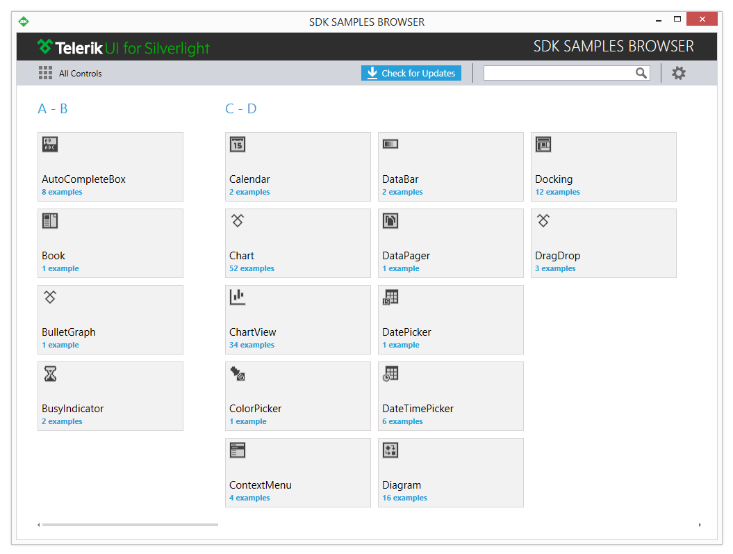Open the 8 examples link for AutoCompleteBox

(x=62, y=192)
